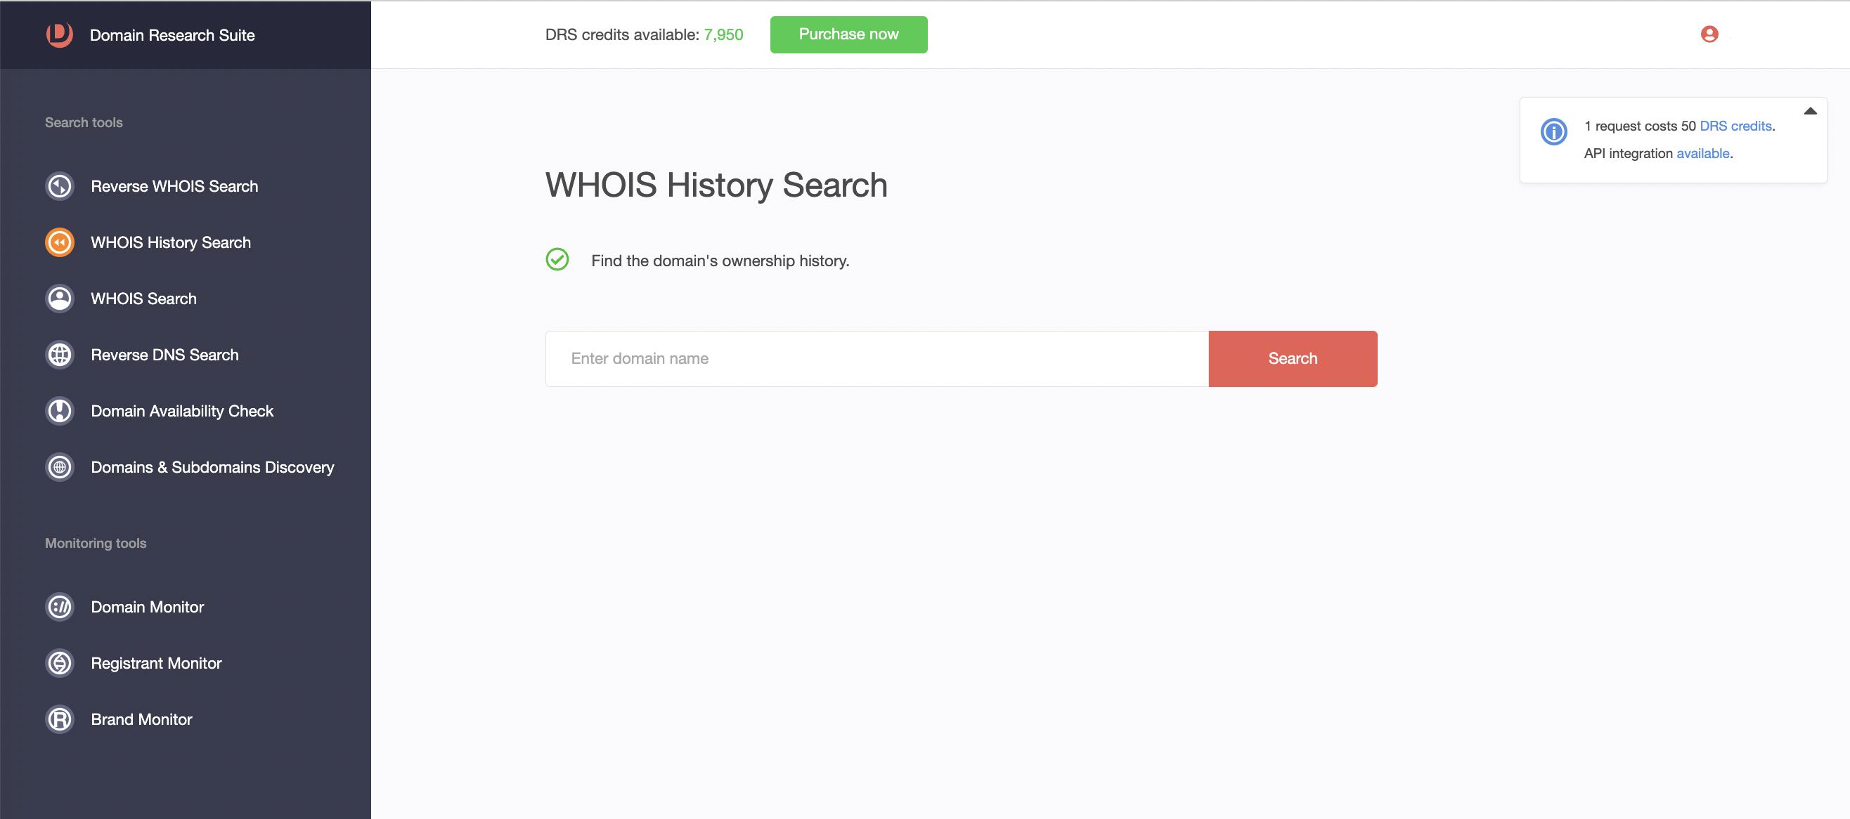Click the Registrant Monitor icon
Viewport: 1850px width, 819px height.
pyautogui.click(x=59, y=662)
